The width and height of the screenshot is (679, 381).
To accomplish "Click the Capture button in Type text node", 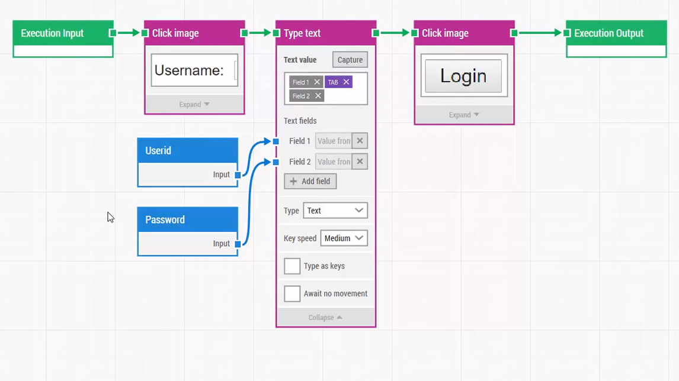I will coord(350,59).
